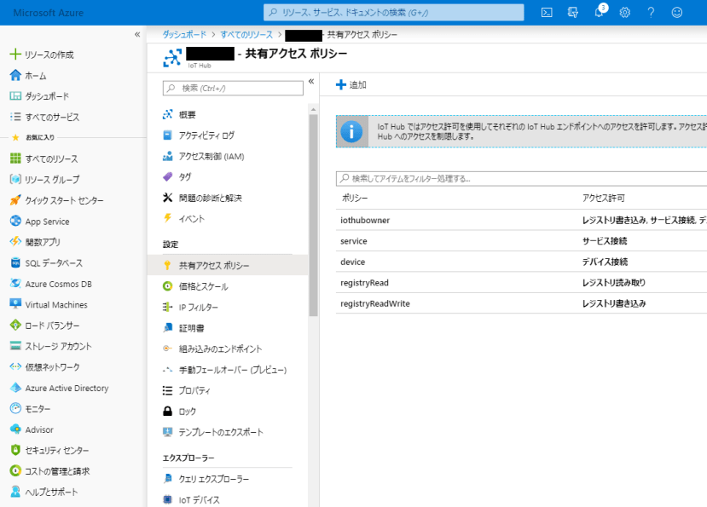Click ダッシュボード breadcrumb link
The height and width of the screenshot is (507, 707).
point(184,35)
